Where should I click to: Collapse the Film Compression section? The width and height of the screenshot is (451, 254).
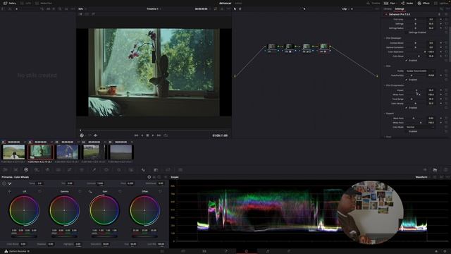tap(385, 85)
